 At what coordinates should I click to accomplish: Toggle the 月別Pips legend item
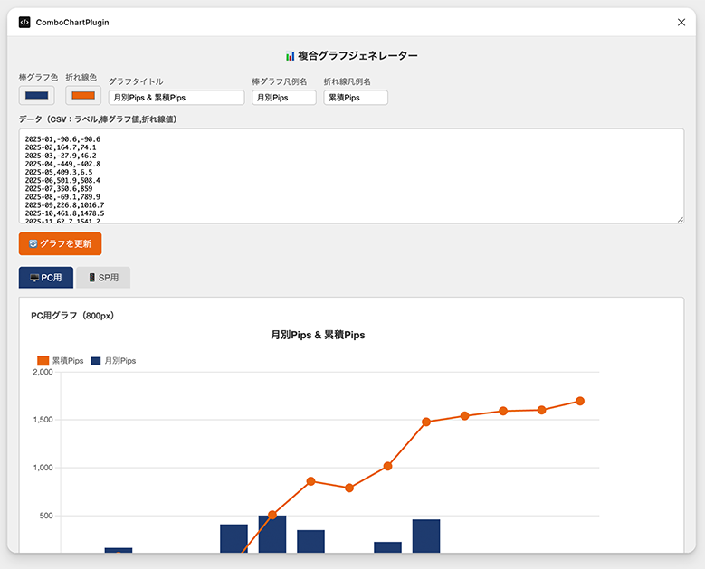pyautogui.click(x=113, y=361)
